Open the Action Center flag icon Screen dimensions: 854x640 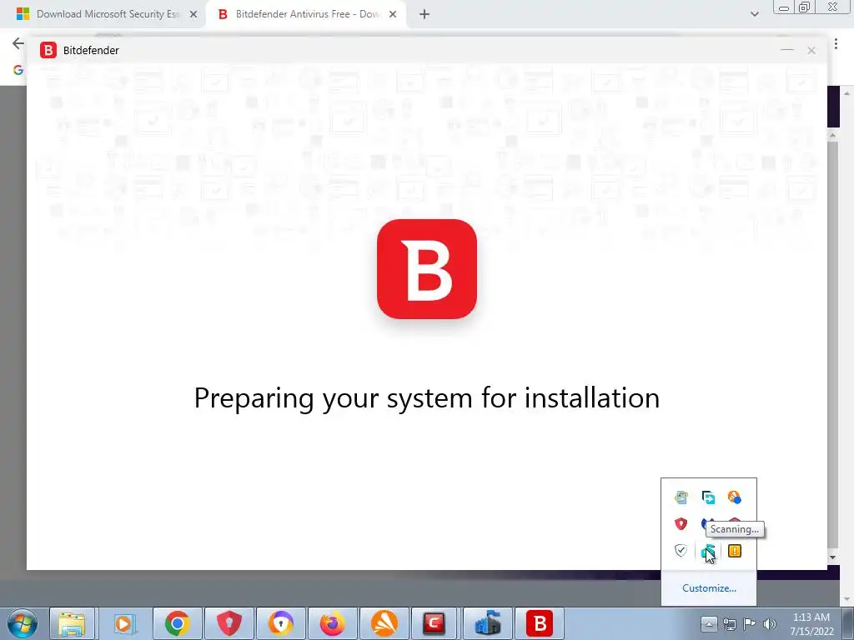[x=750, y=624]
